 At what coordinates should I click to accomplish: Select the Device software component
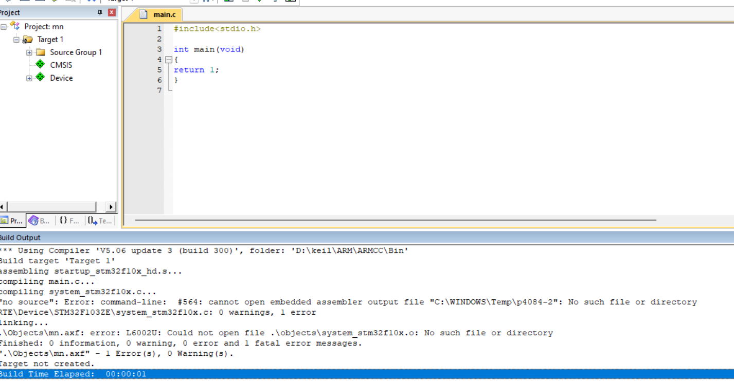point(61,78)
